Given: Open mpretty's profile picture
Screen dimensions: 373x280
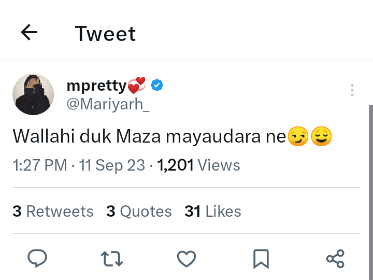Looking at the screenshot, I should (x=33, y=94).
